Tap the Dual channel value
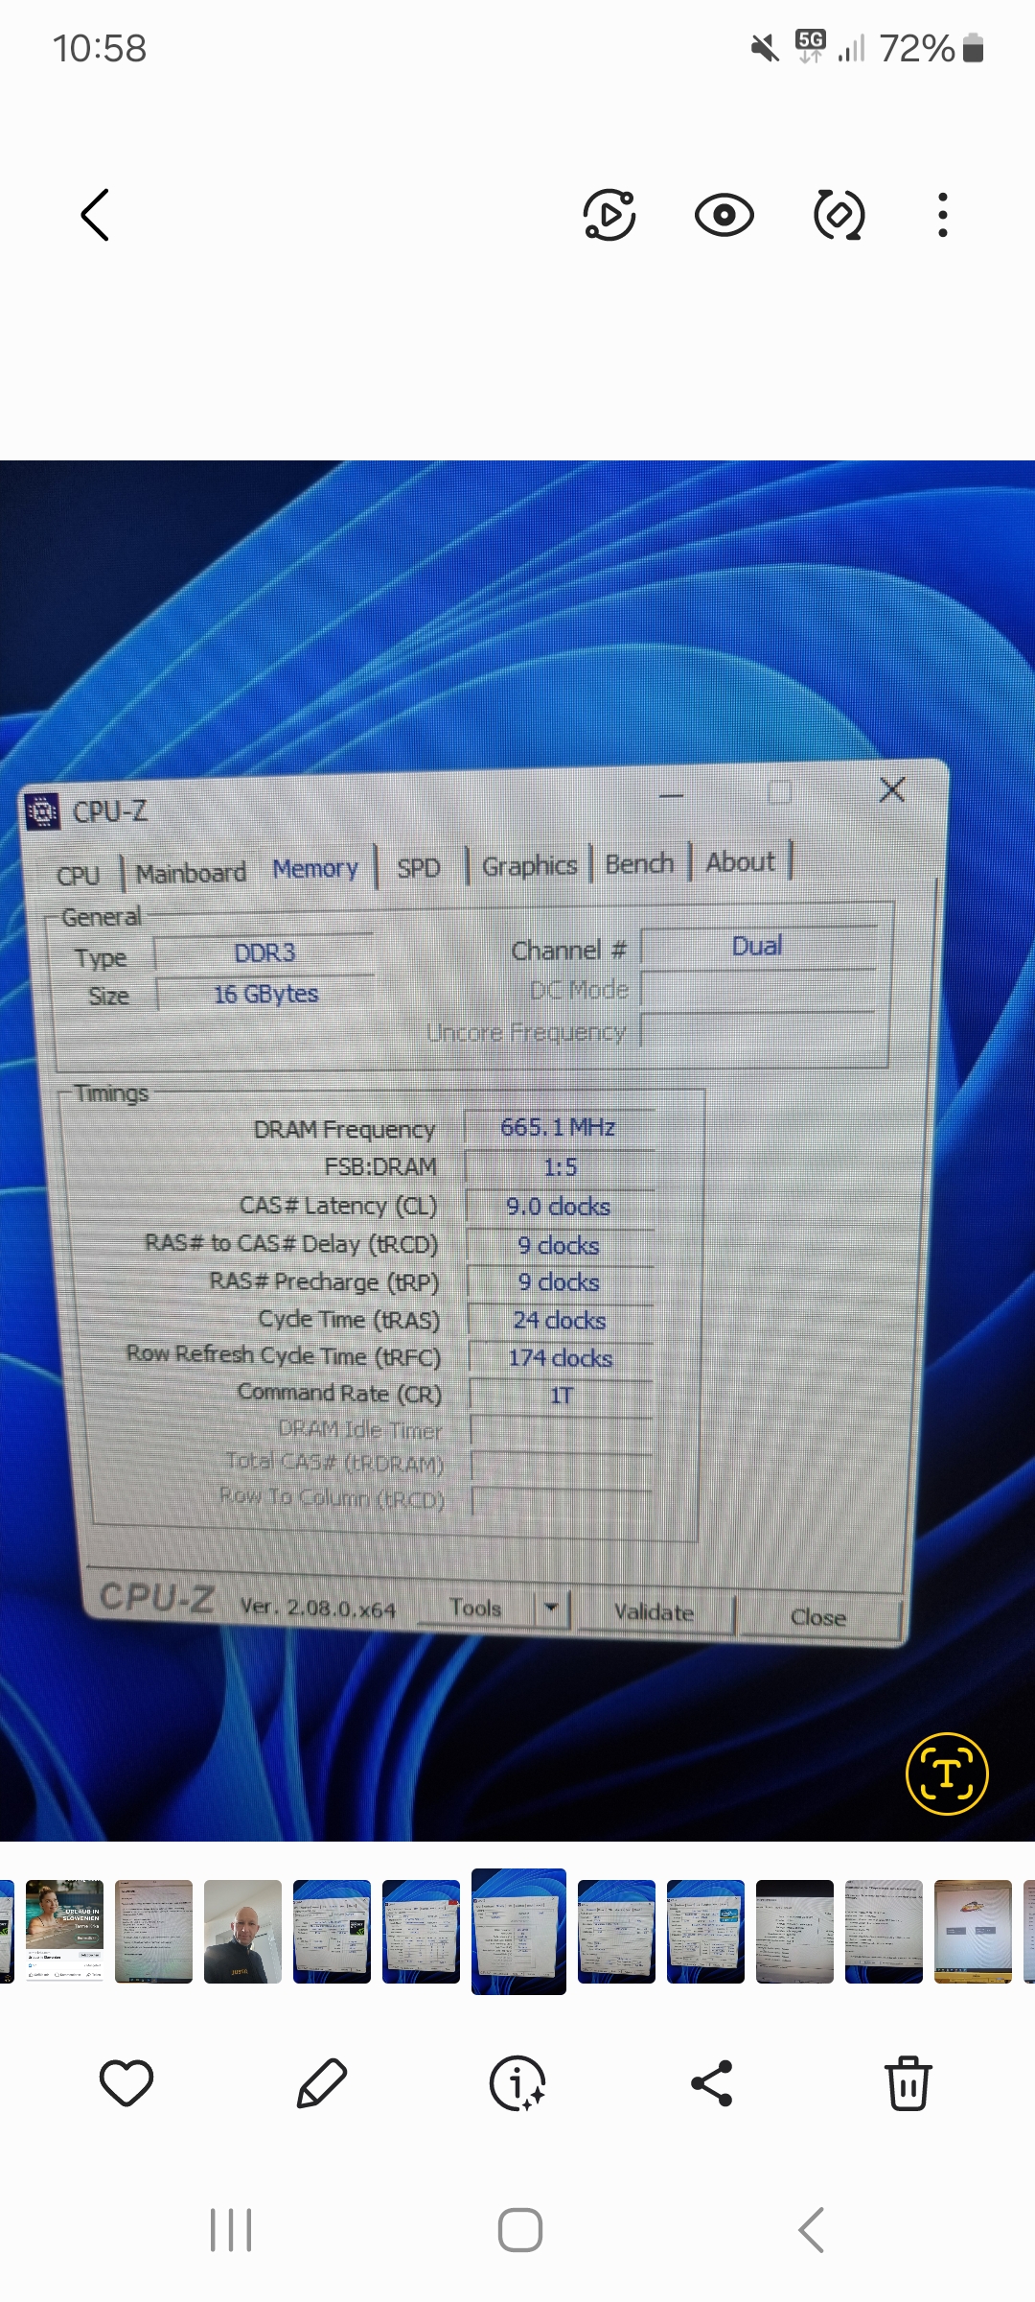The height and width of the screenshot is (2302, 1035). coord(757,946)
